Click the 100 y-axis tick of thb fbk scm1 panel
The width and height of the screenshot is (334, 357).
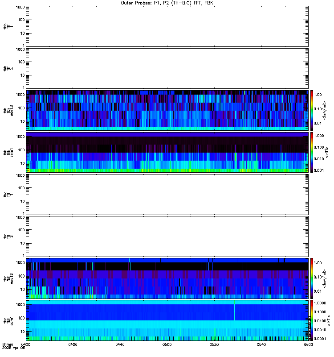pos(21,150)
